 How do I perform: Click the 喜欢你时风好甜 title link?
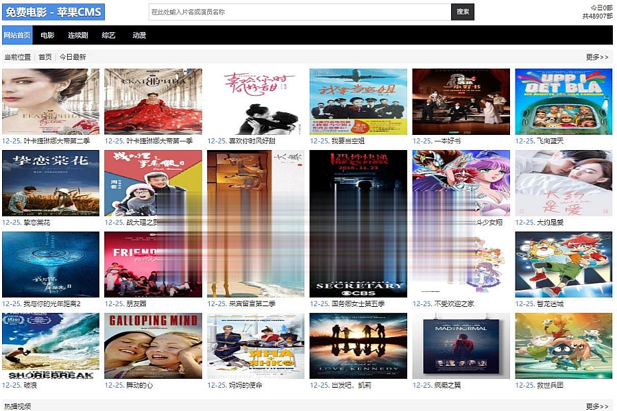pos(252,141)
